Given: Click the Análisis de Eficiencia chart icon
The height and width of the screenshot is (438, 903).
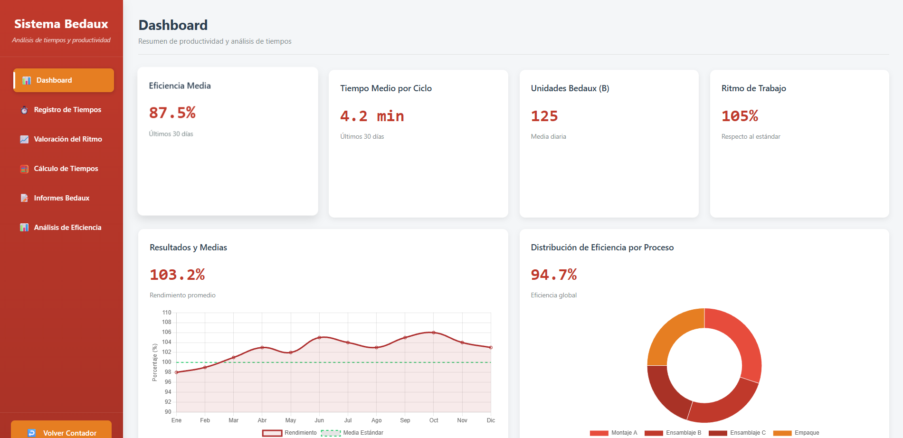Looking at the screenshot, I should point(24,228).
